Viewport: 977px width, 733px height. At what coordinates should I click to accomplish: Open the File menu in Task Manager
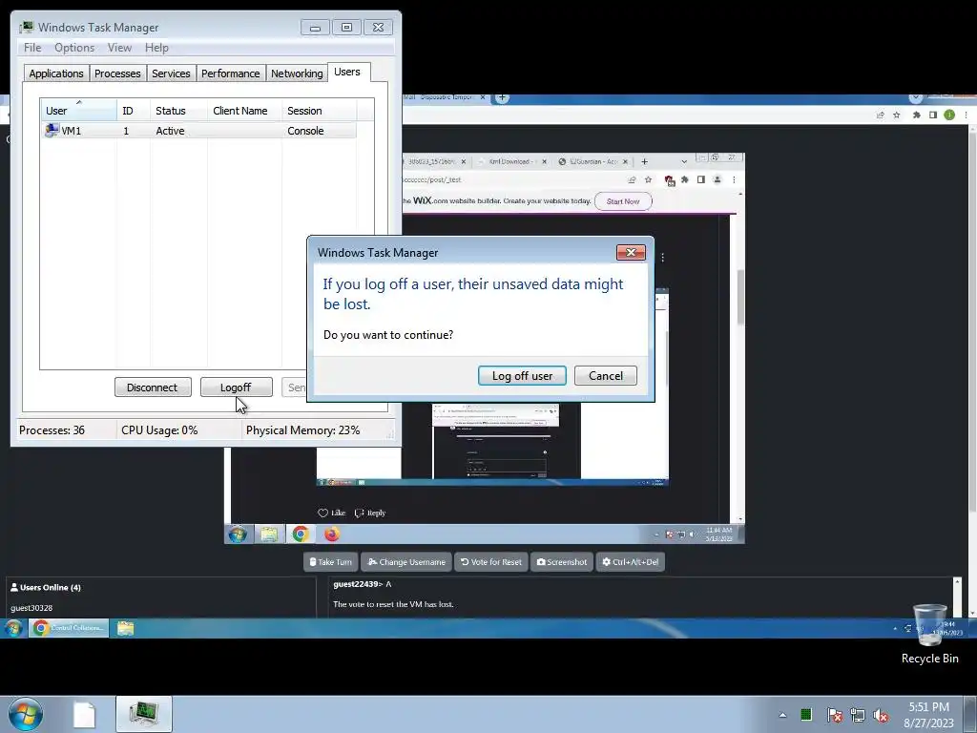click(32, 48)
